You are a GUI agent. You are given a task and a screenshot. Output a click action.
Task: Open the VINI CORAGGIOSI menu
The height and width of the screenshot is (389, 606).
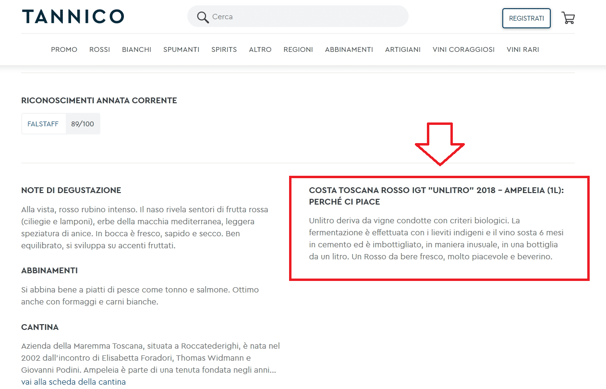(463, 49)
